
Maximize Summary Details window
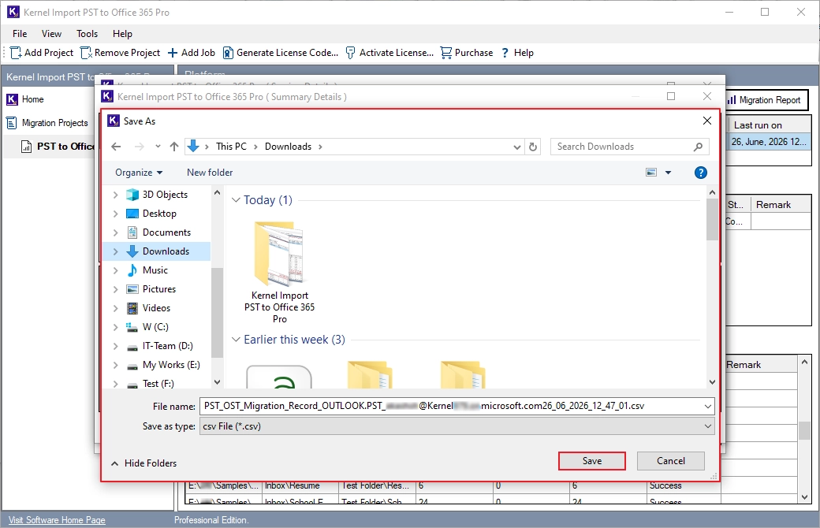point(671,96)
